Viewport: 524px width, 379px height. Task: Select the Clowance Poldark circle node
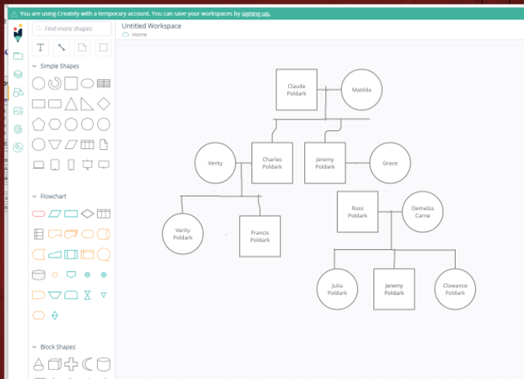[455, 289]
